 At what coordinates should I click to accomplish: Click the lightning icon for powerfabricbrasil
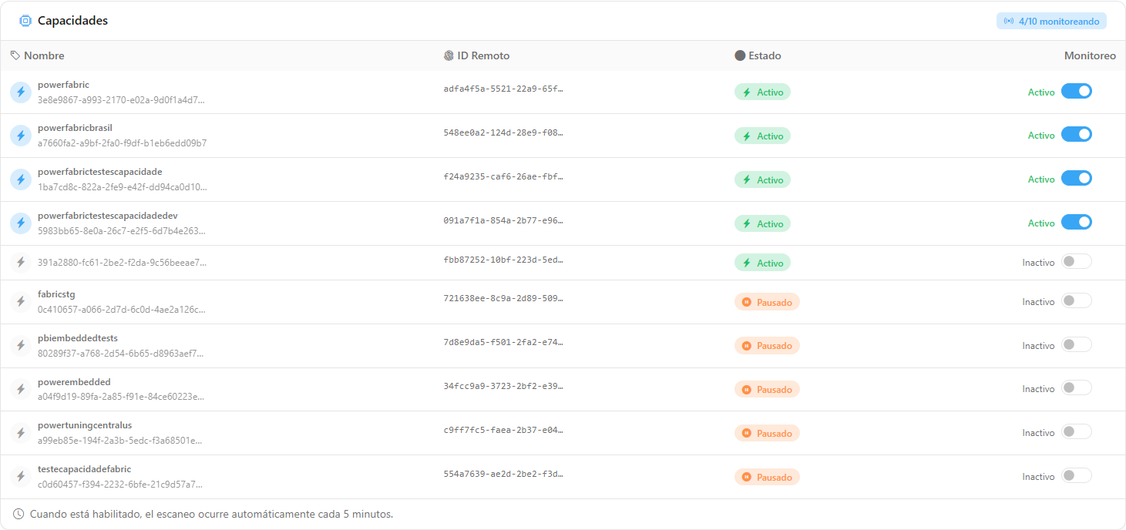pyautogui.click(x=21, y=136)
